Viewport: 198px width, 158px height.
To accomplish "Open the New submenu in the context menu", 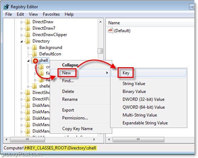I will click(x=80, y=73).
